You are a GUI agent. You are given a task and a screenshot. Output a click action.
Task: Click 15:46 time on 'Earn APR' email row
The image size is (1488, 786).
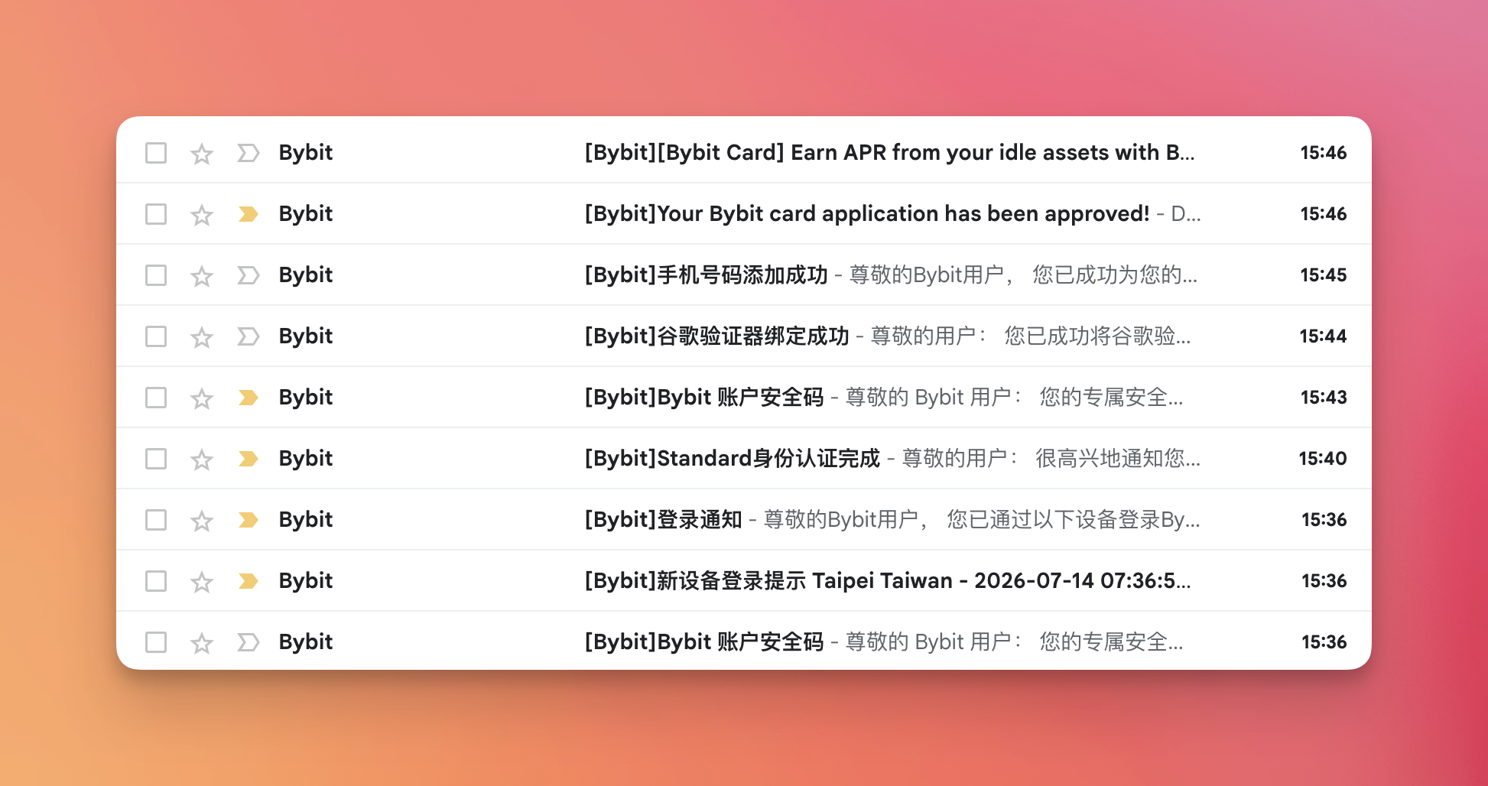(x=1324, y=153)
